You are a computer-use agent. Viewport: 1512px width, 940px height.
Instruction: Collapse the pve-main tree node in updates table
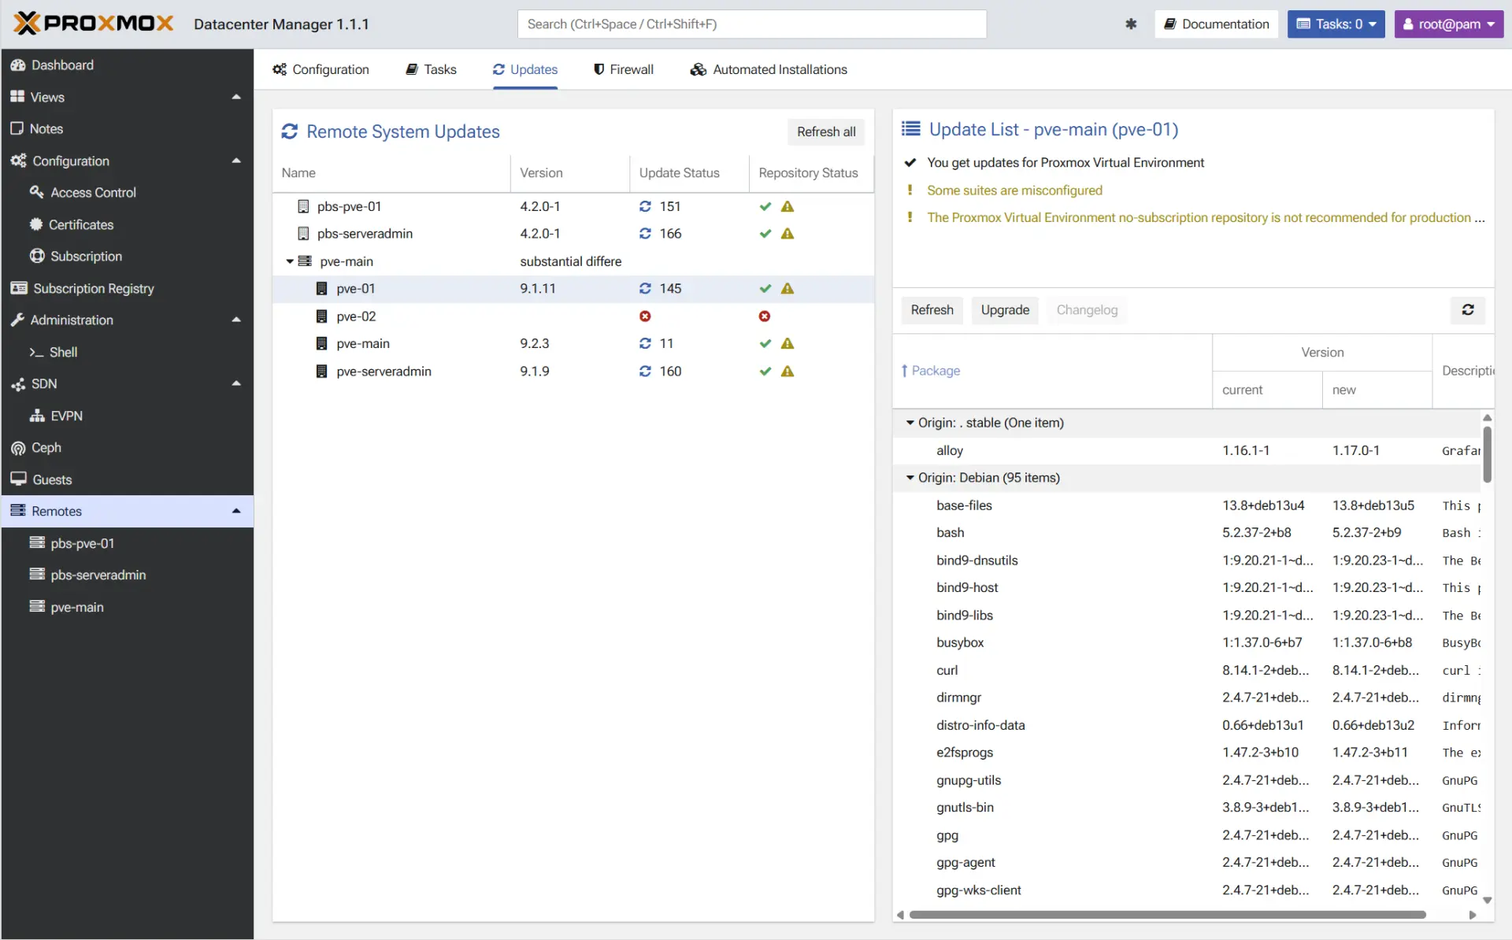coord(290,261)
